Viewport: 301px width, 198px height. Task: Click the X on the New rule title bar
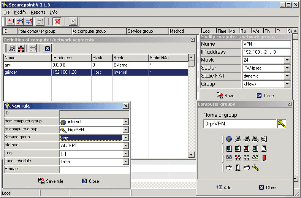point(125,106)
